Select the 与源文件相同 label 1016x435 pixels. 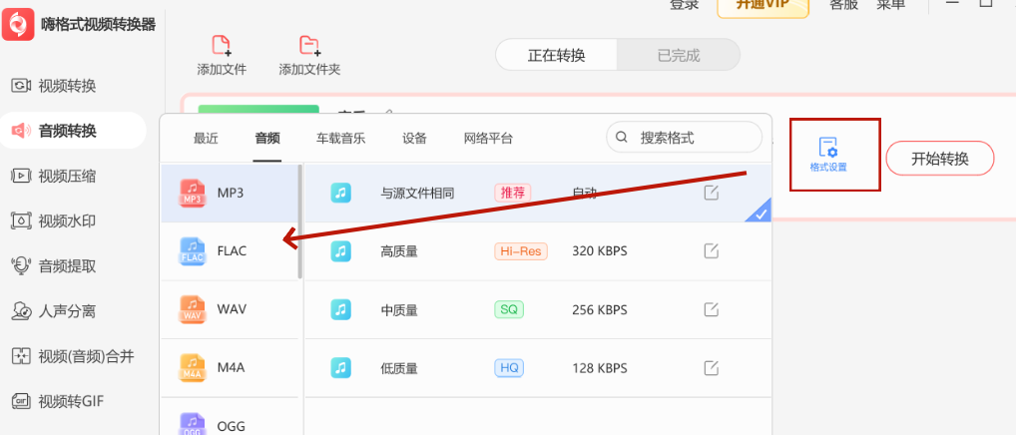[417, 193]
